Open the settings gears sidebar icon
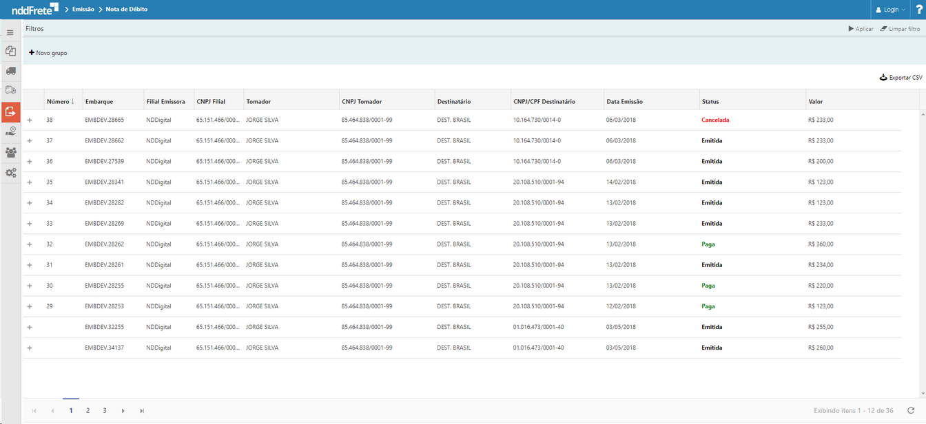This screenshot has height=424, width=926. (x=10, y=173)
